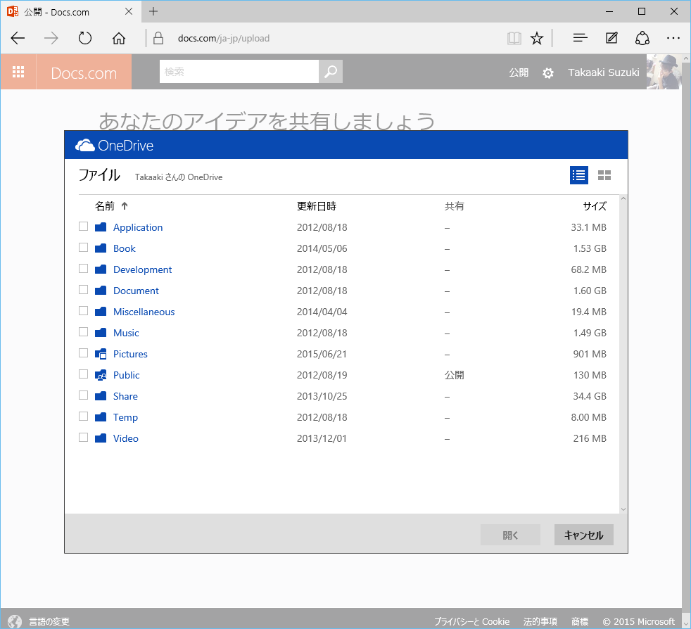Check the Music folder checkbox
The height and width of the screenshot is (629, 691).
[x=83, y=332]
